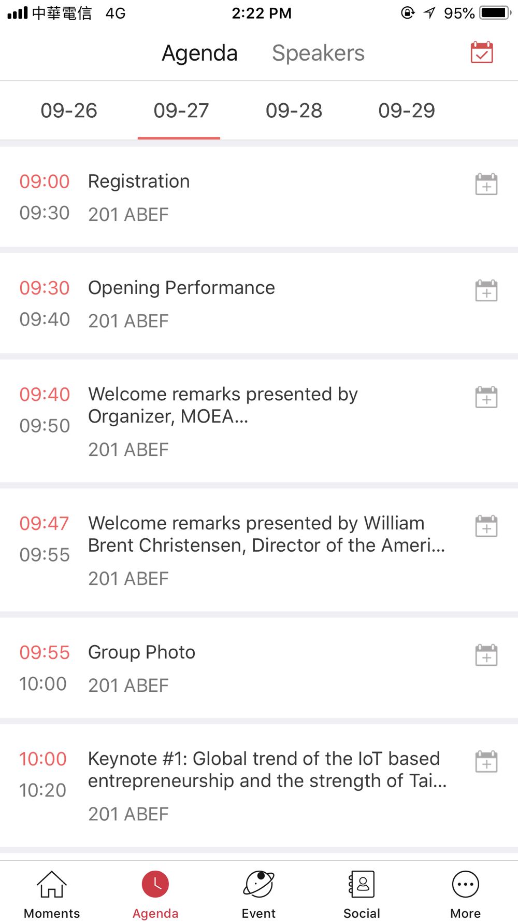Switch to the Speakers tab

coord(318,53)
